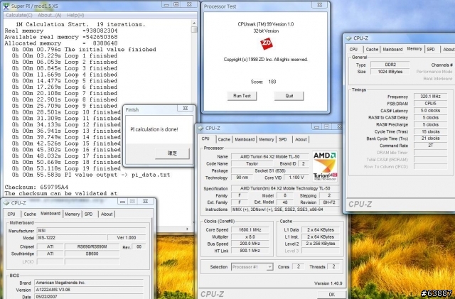
Task: Click the CAS# Latency value 5.0 clocks
Action: coord(430,111)
